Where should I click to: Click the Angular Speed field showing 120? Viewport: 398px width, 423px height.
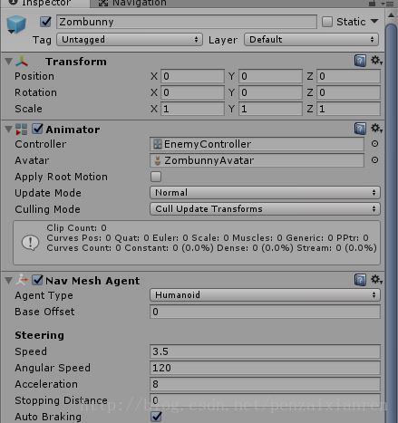265,368
